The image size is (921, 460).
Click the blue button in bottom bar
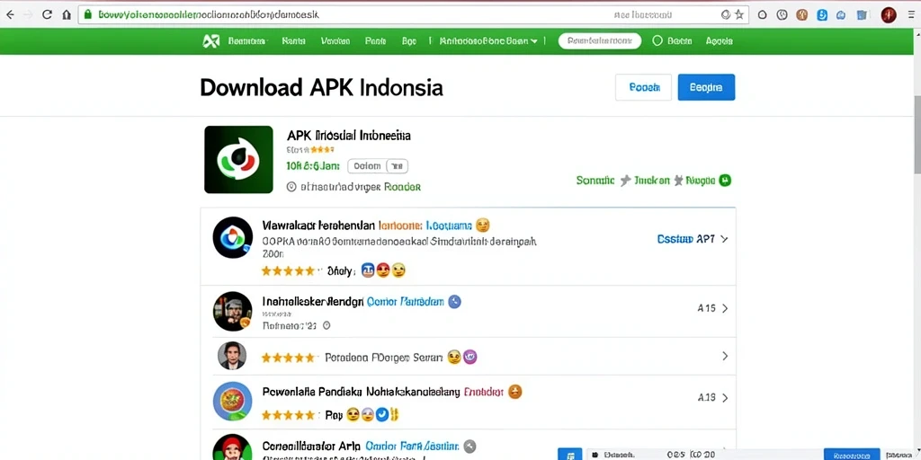point(852,454)
